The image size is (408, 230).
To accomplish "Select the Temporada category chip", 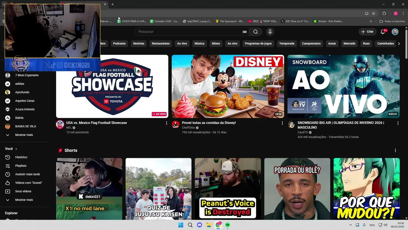I will tap(287, 43).
